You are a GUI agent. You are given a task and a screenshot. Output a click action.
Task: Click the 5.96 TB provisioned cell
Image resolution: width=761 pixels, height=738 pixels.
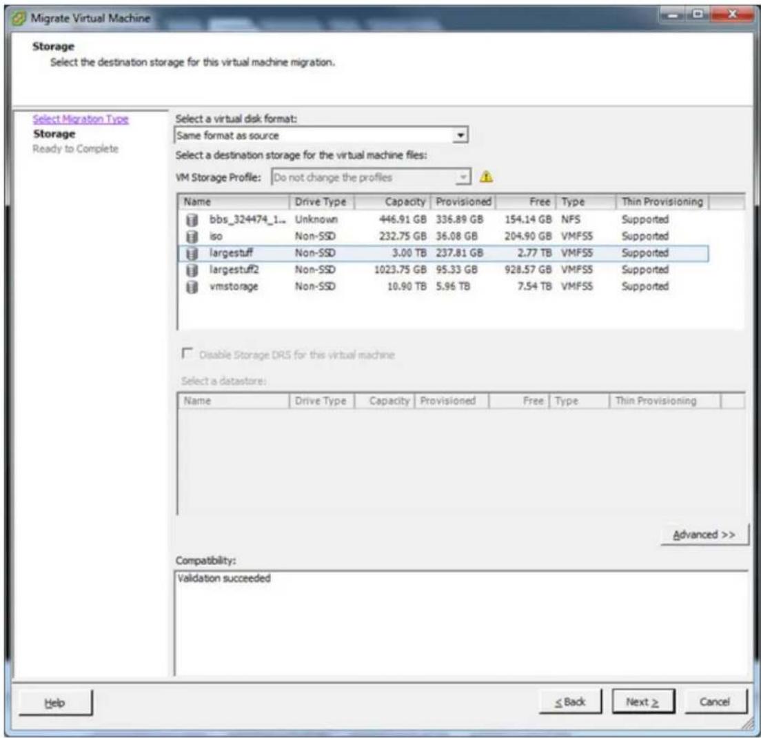453,286
